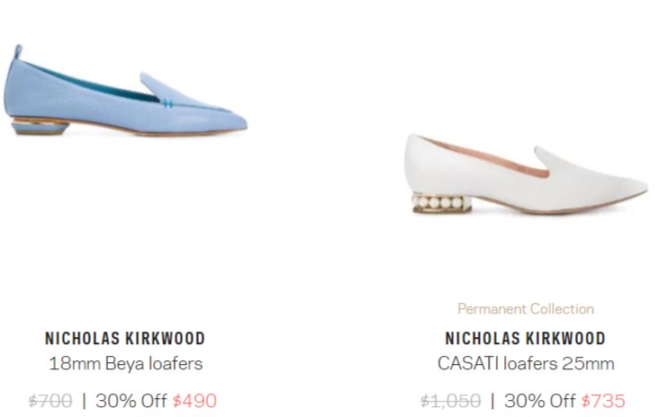
Task: Select the Permanent Collection label
Action: click(x=526, y=309)
